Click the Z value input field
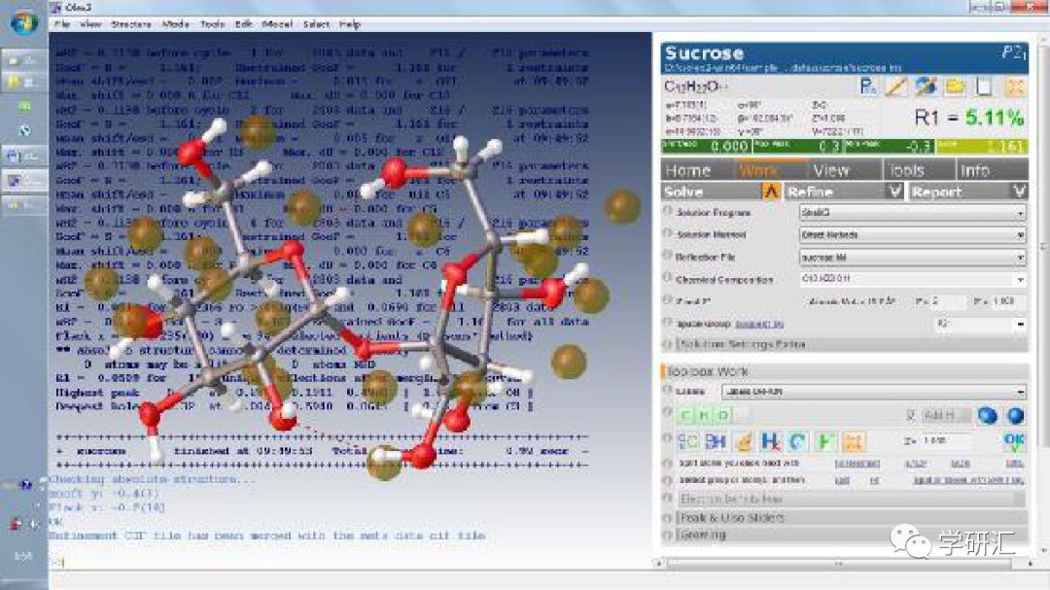Image resolution: width=1050 pixels, height=590 pixels. click(944, 441)
